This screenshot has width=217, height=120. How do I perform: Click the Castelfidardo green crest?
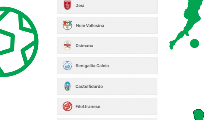point(67,86)
